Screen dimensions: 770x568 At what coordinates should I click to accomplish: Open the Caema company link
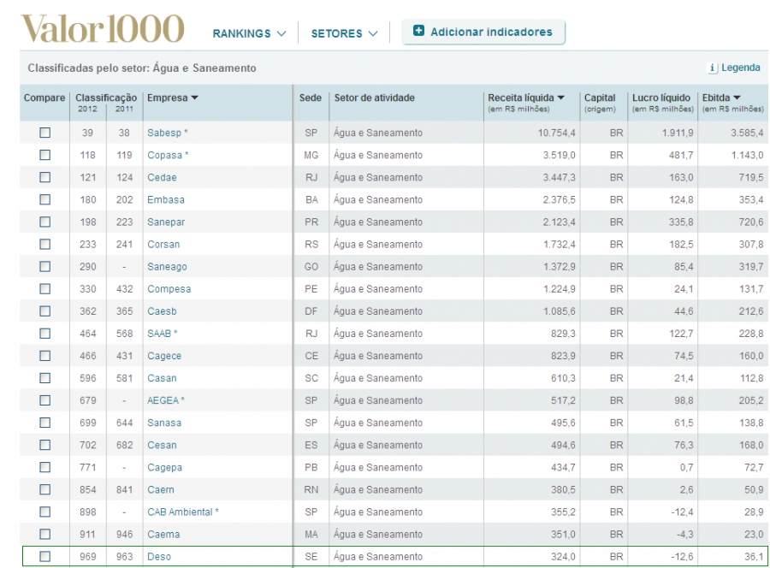click(163, 534)
